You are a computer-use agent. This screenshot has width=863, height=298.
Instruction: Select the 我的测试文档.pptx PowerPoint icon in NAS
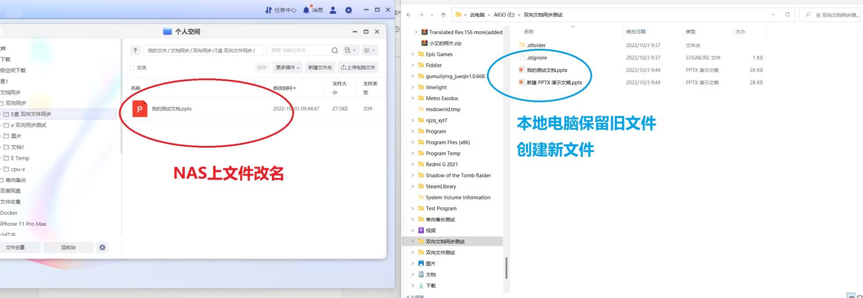(x=140, y=109)
